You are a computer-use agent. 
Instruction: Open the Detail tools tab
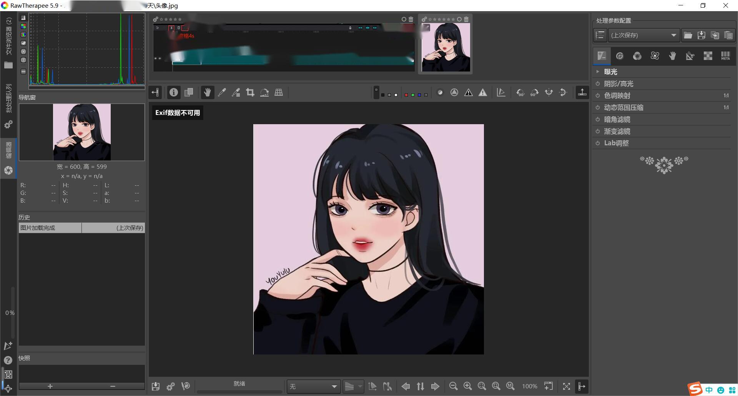point(620,56)
